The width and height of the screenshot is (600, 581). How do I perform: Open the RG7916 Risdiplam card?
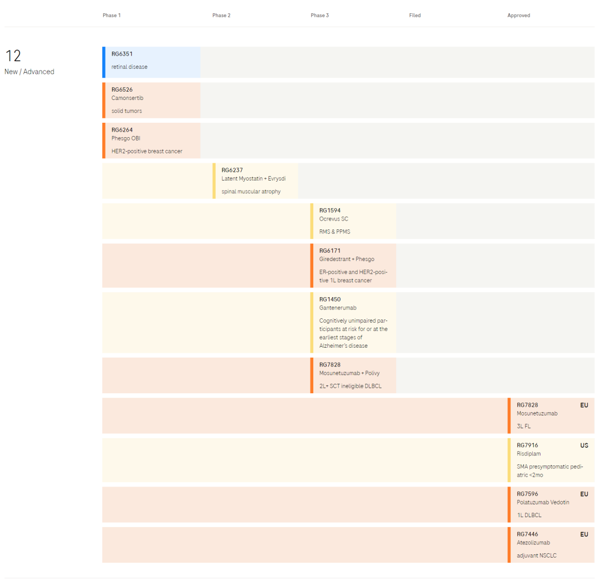tap(551, 460)
